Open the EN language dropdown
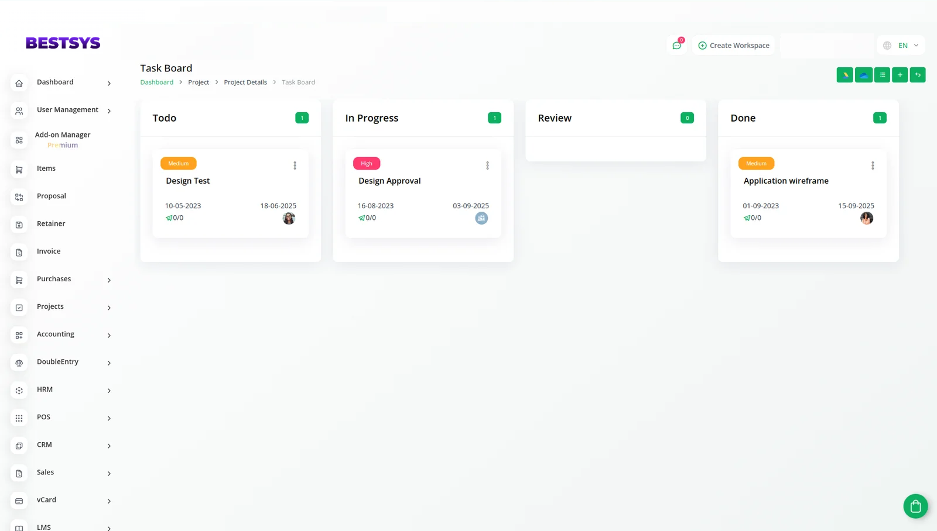 tap(901, 46)
